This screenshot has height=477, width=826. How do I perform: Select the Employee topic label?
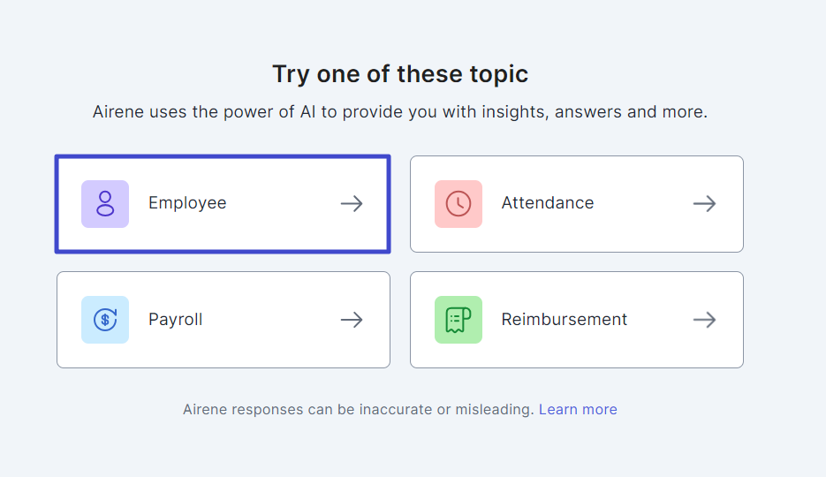click(187, 203)
